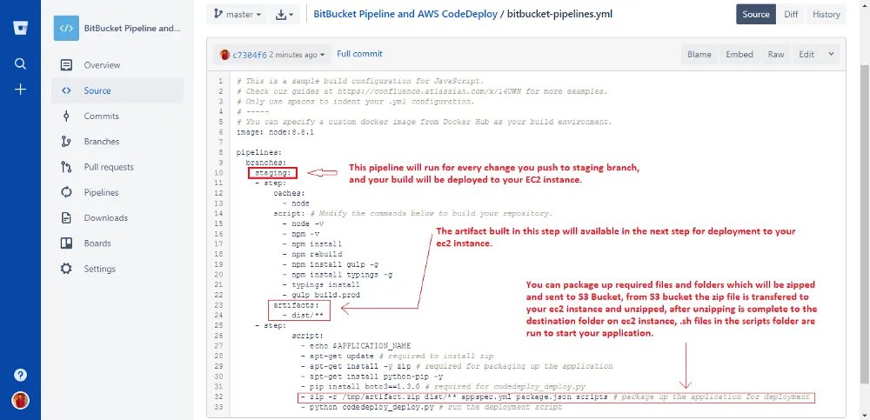Open the help question mark icon

tap(21, 375)
